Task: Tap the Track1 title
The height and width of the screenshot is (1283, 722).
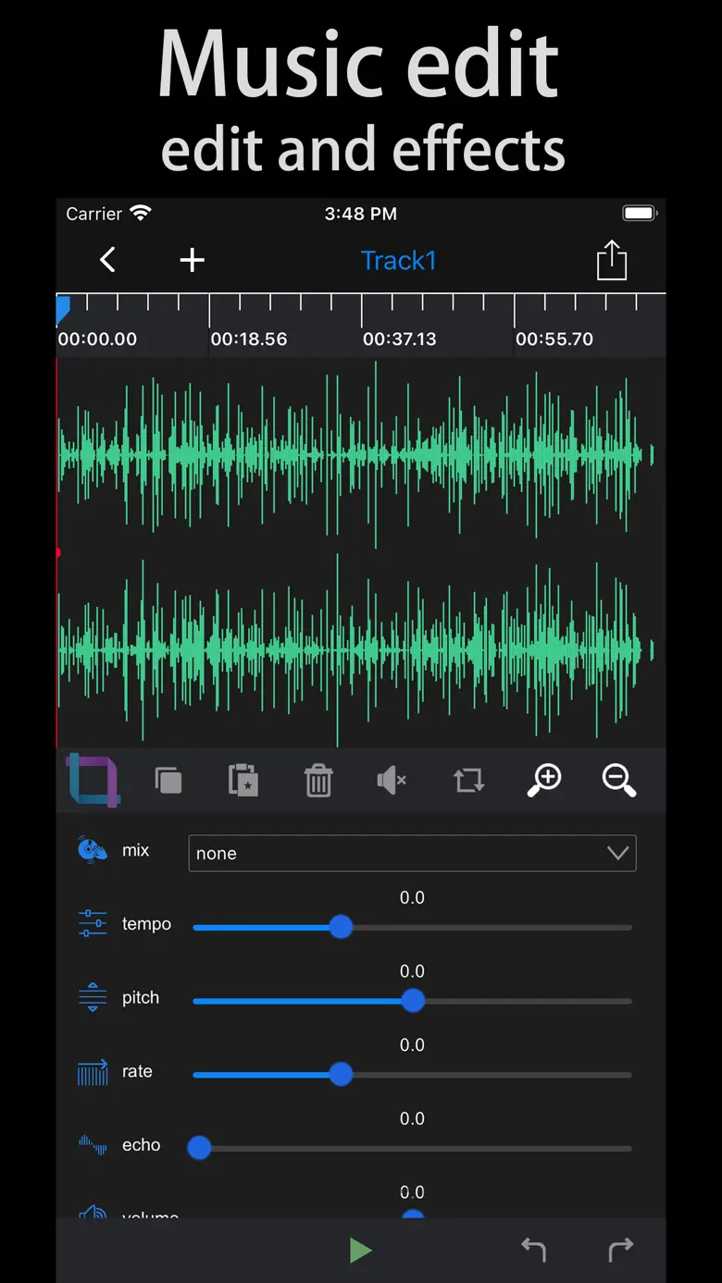Action: [x=398, y=261]
